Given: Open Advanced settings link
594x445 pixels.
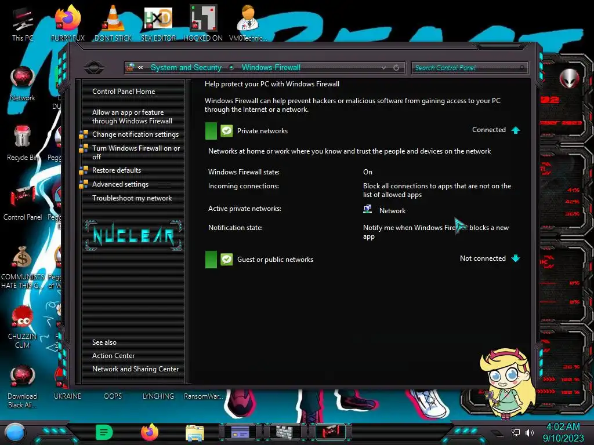Looking at the screenshot, I should (120, 184).
